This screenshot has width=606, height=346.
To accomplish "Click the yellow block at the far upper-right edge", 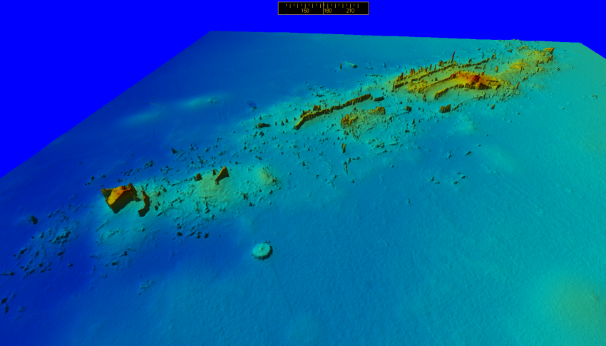I will 546,51.
